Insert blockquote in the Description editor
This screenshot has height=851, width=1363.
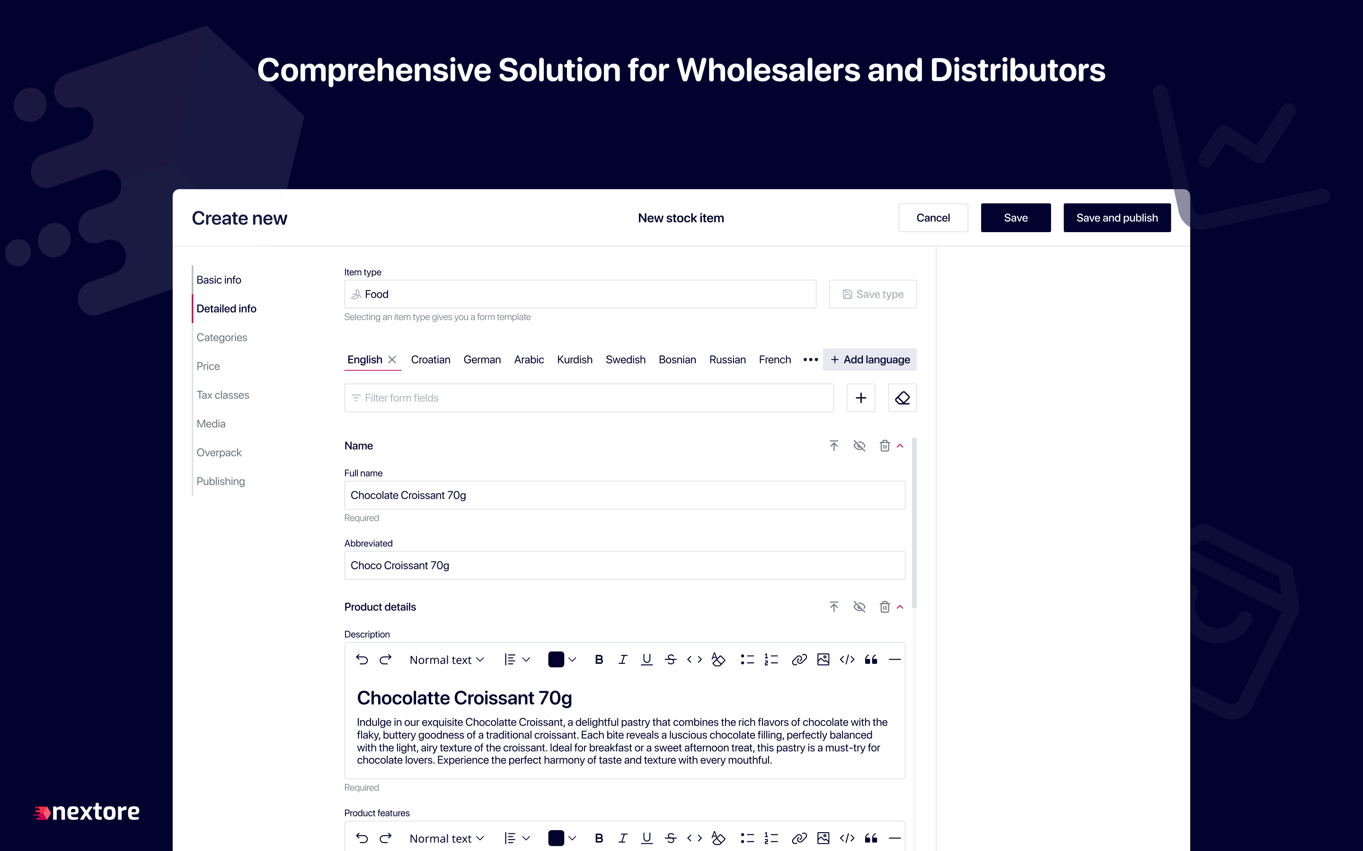[x=871, y=659]
